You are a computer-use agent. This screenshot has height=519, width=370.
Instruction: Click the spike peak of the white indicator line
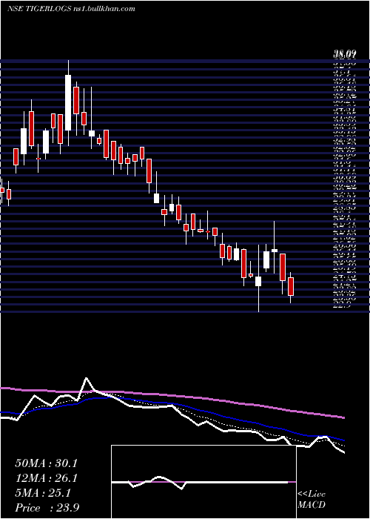[87, 378]
